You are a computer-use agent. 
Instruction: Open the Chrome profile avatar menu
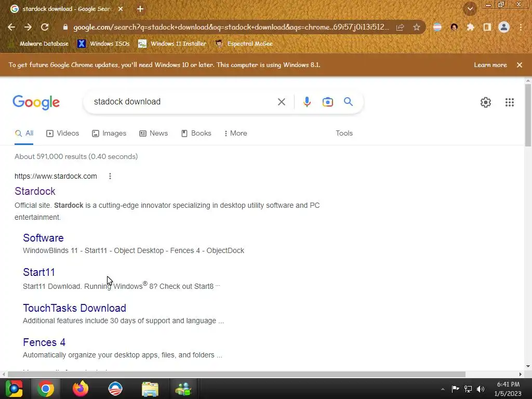point(504,27)
